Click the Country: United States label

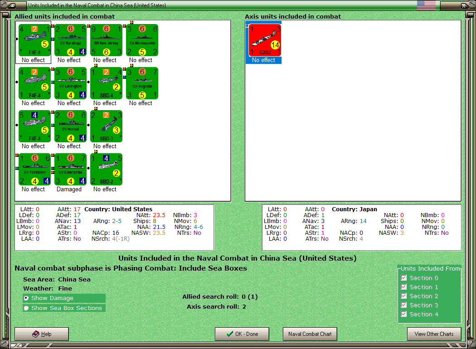tap(118, 209)
